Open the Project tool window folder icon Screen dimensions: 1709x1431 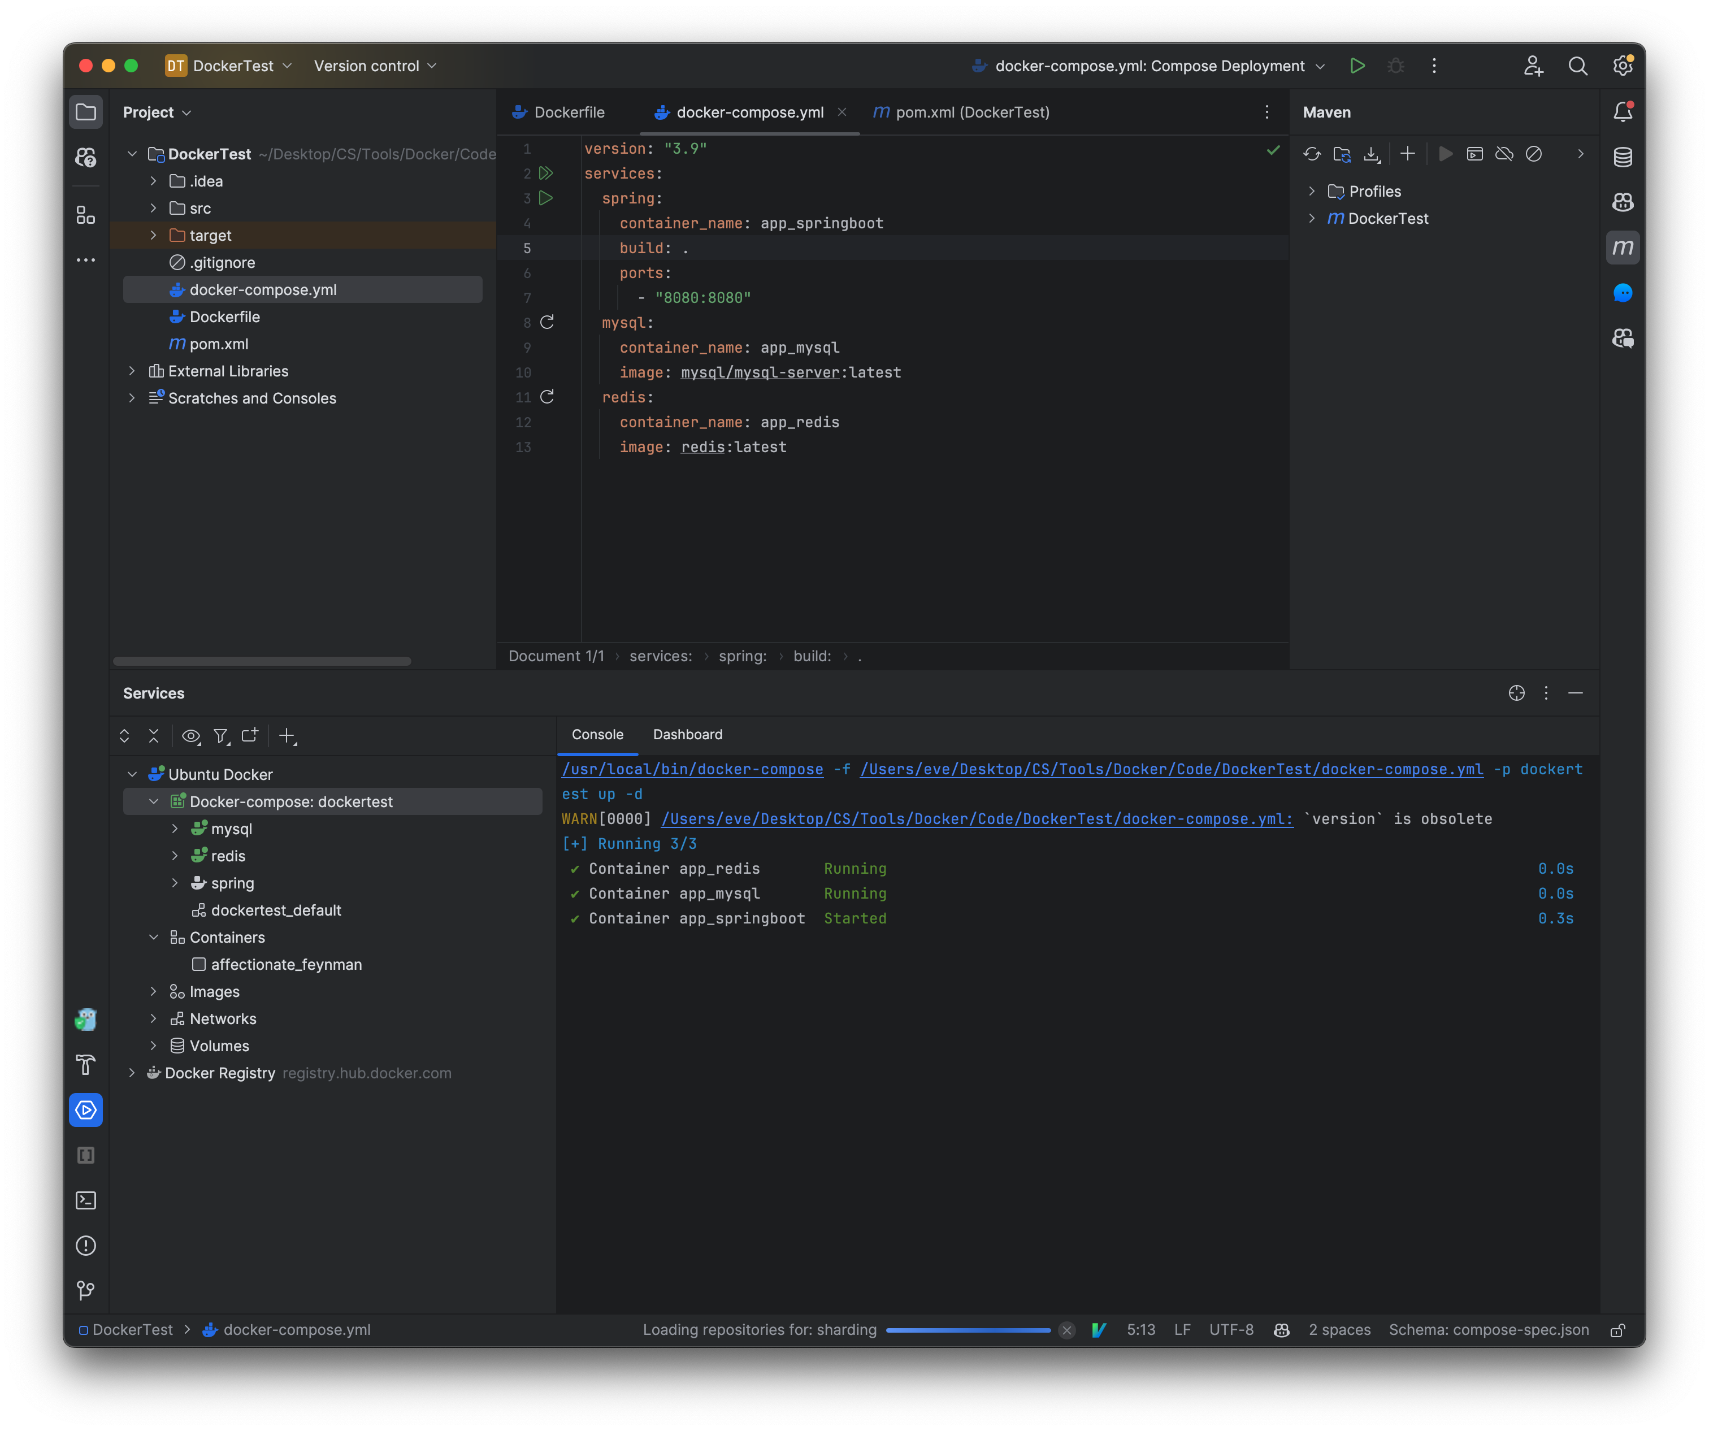pyautogui.click(x=85, y=112)
